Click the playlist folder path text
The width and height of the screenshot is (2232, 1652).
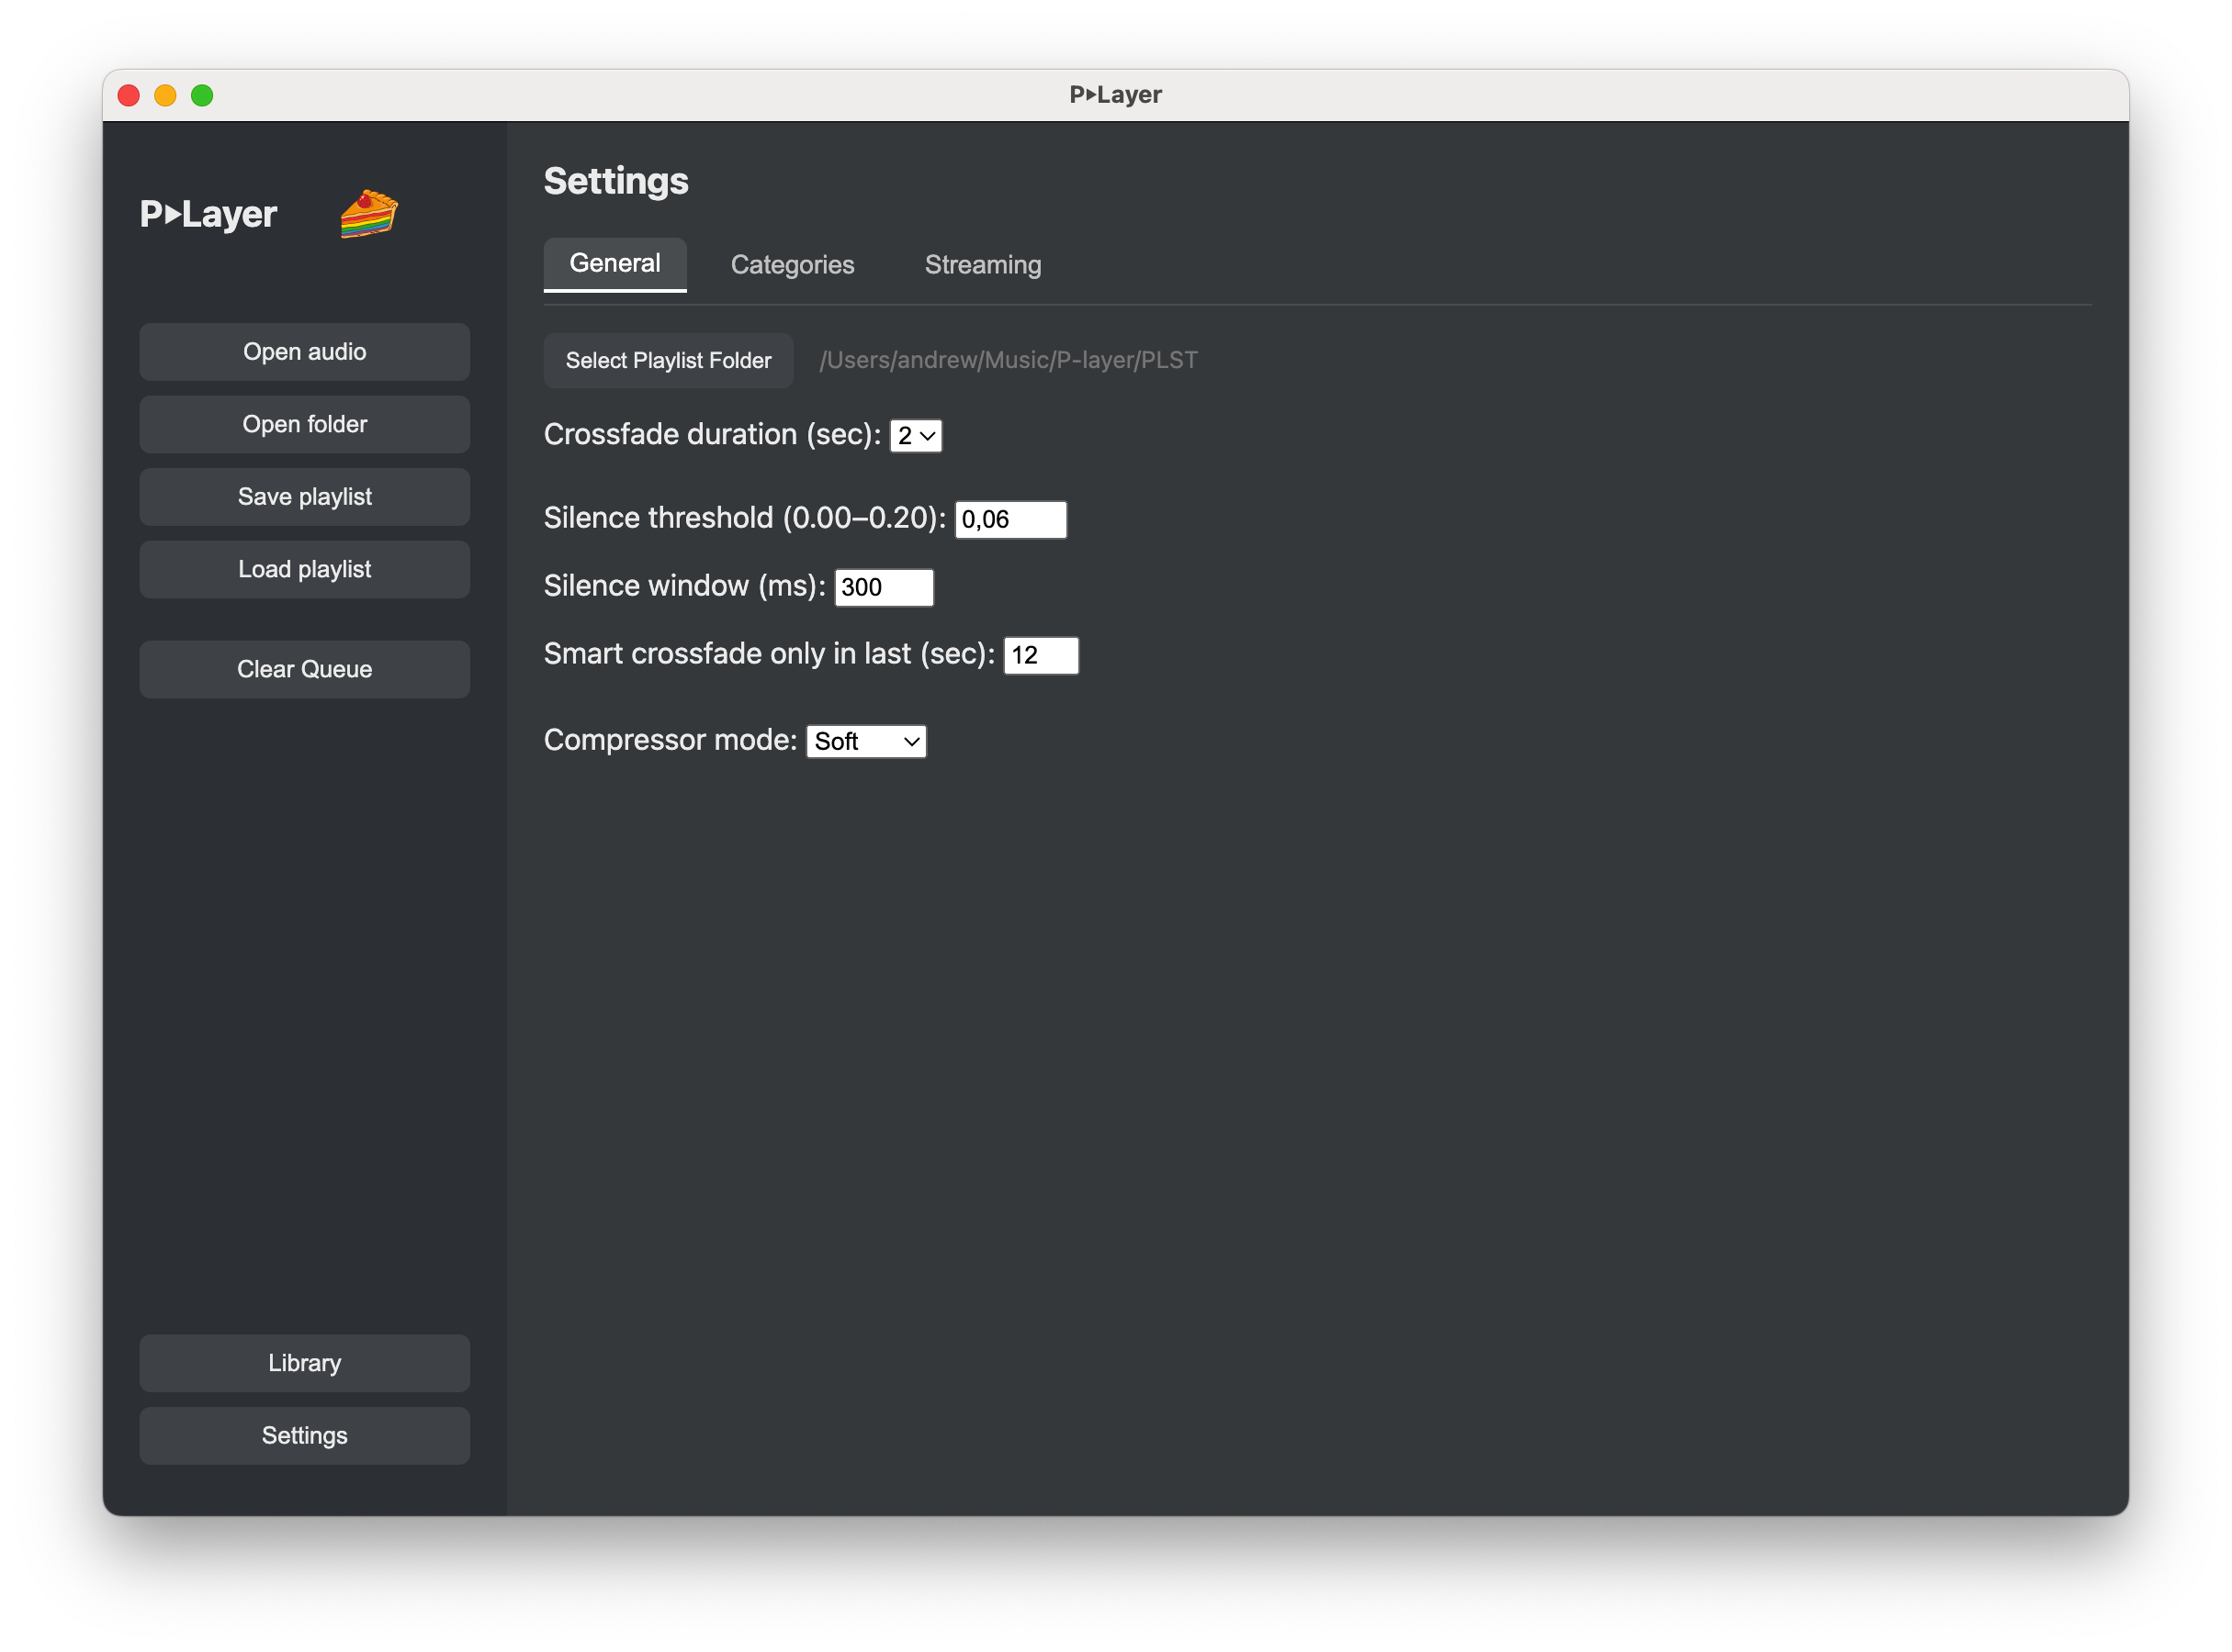[x=1008, y=360]
